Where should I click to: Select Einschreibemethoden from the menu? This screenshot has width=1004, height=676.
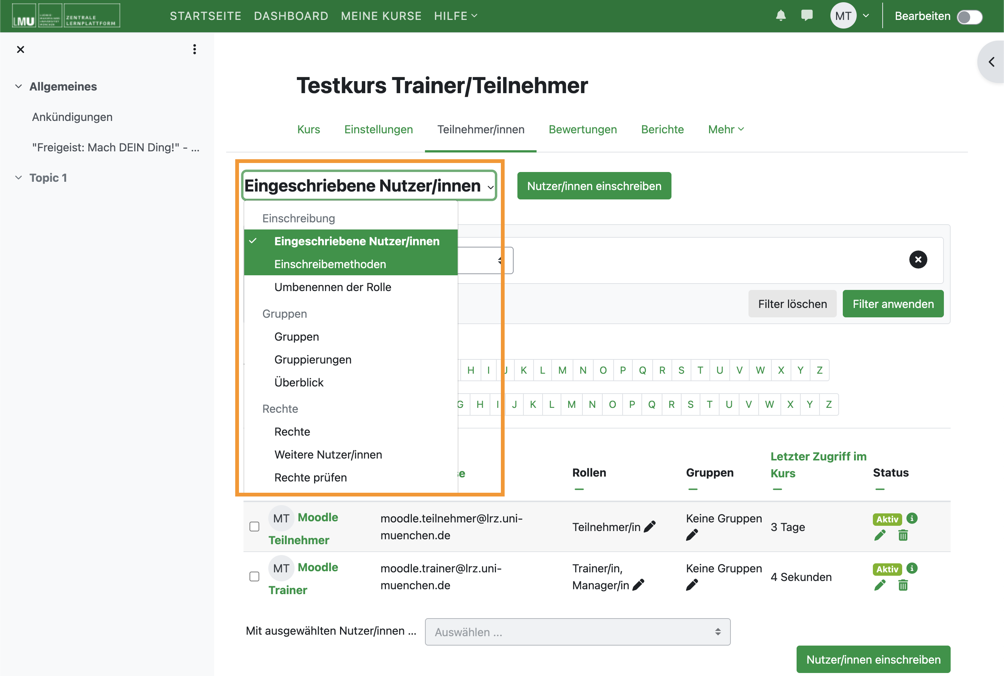[x=351, y=264]
